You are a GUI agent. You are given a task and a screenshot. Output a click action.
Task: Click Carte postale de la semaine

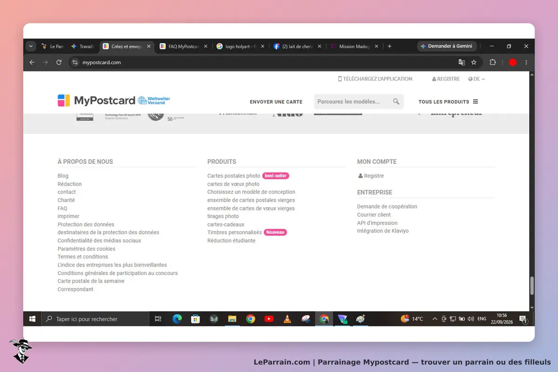click(x=91, y=281)
